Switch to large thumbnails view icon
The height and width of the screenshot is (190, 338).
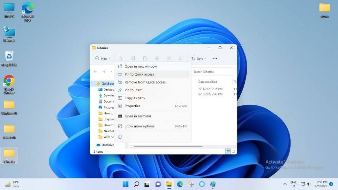coord(233,151)
